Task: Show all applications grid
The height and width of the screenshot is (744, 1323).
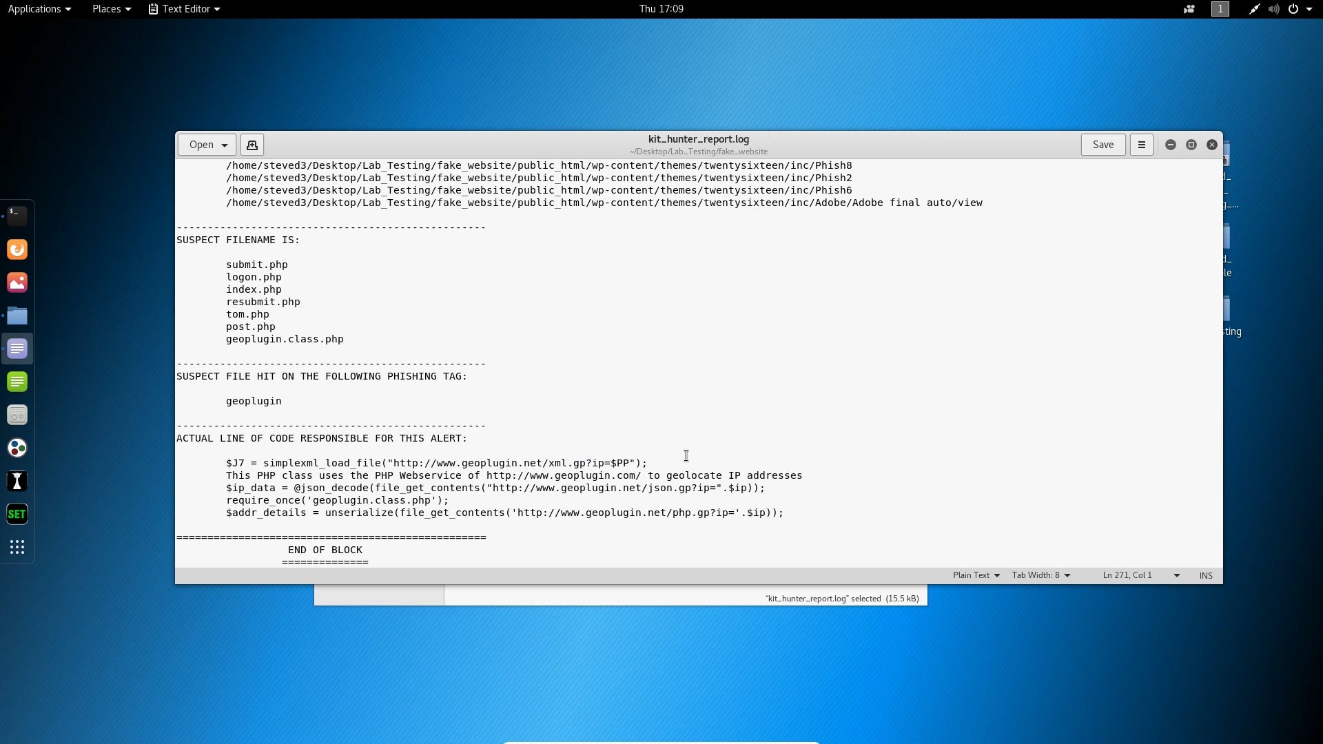Action: 17,547
